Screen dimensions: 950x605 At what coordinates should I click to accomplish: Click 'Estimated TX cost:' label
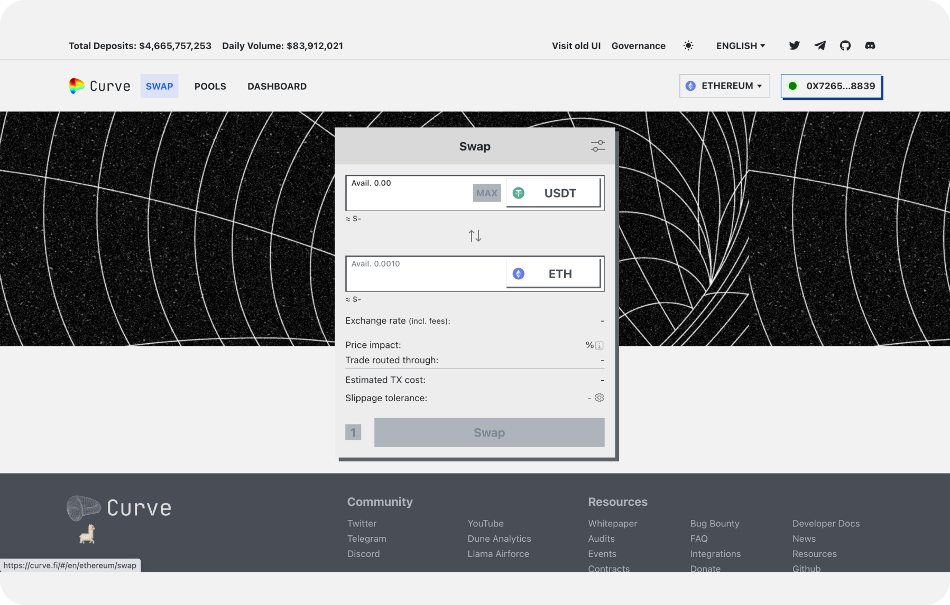click(385, 380)
